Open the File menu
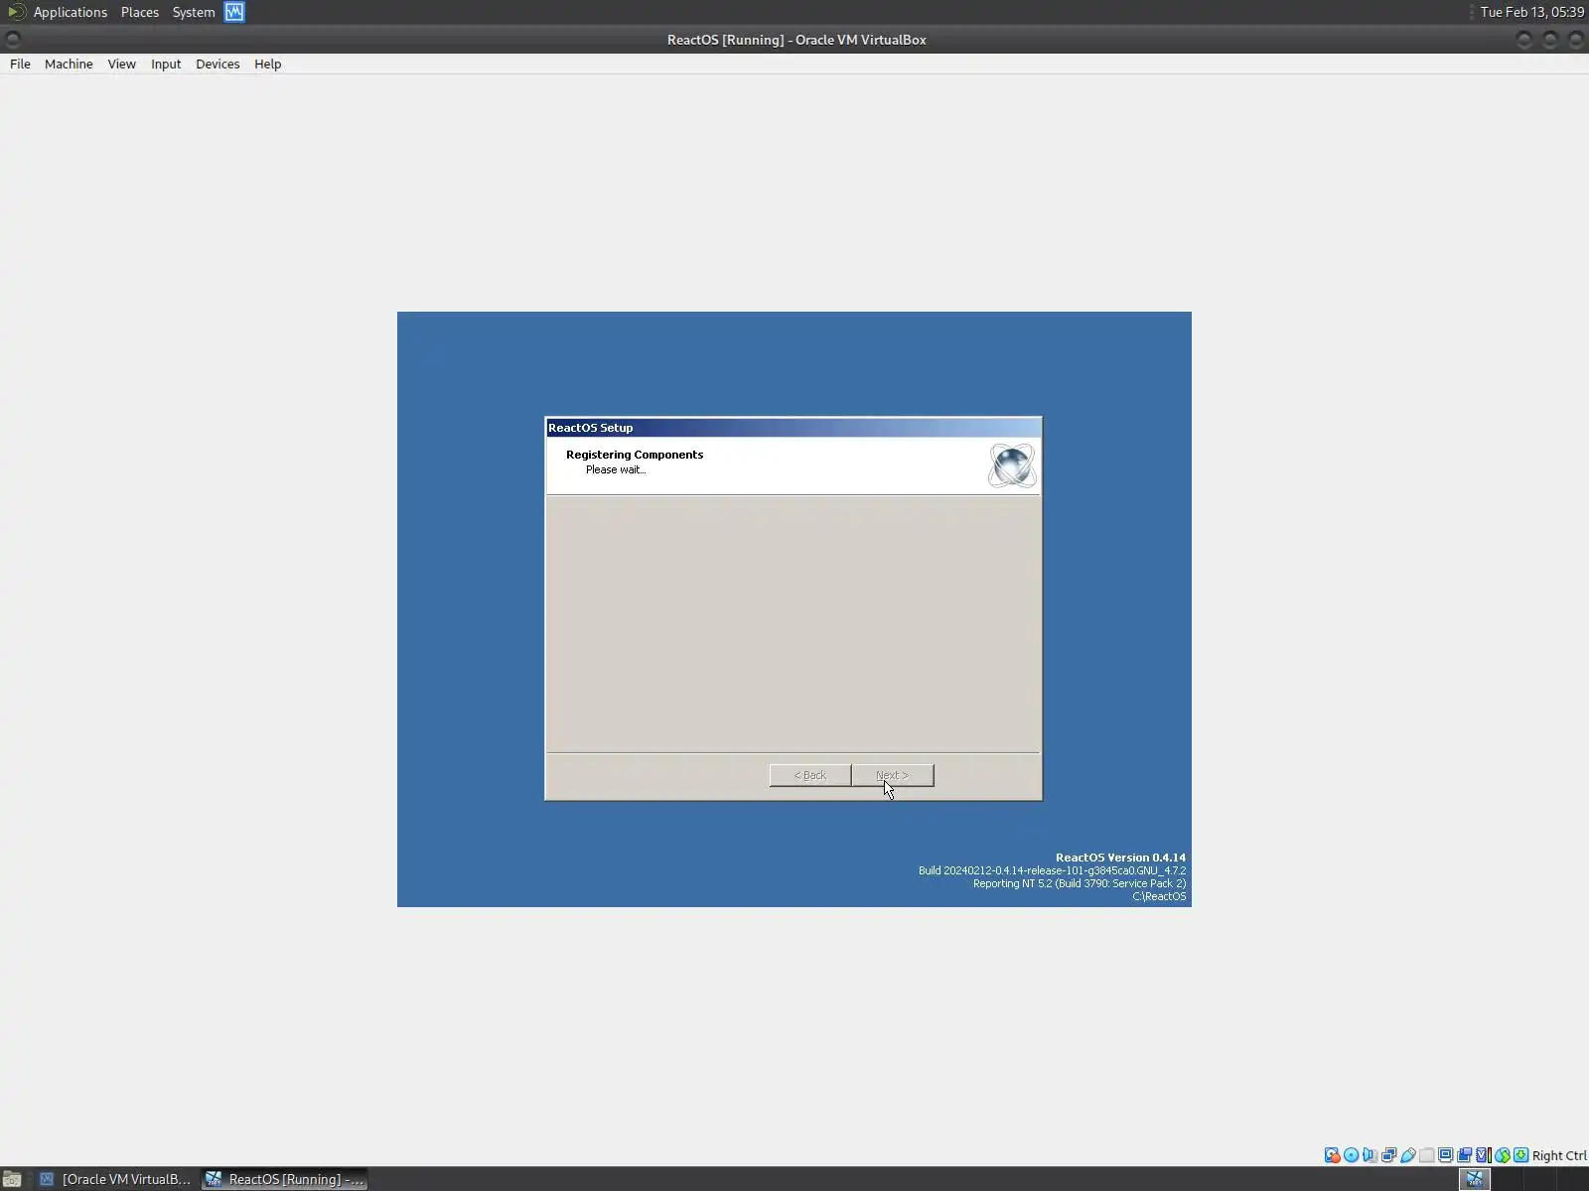Image resolution: width=1589 pixels, height=1191 pixels. (x=20, y=64)
